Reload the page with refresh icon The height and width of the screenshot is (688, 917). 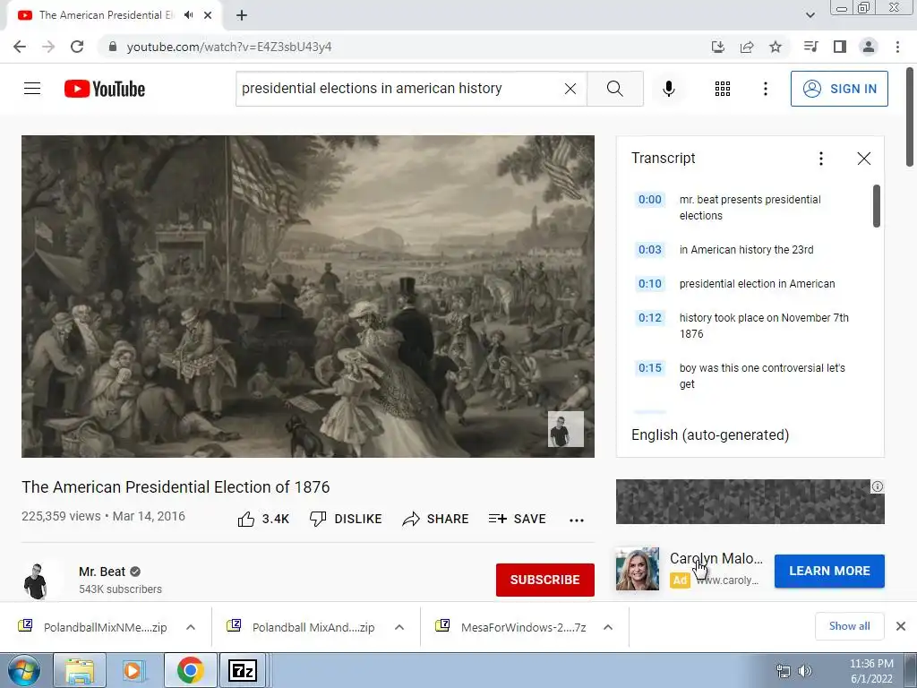pyautogui.click(x=77, y=47)
